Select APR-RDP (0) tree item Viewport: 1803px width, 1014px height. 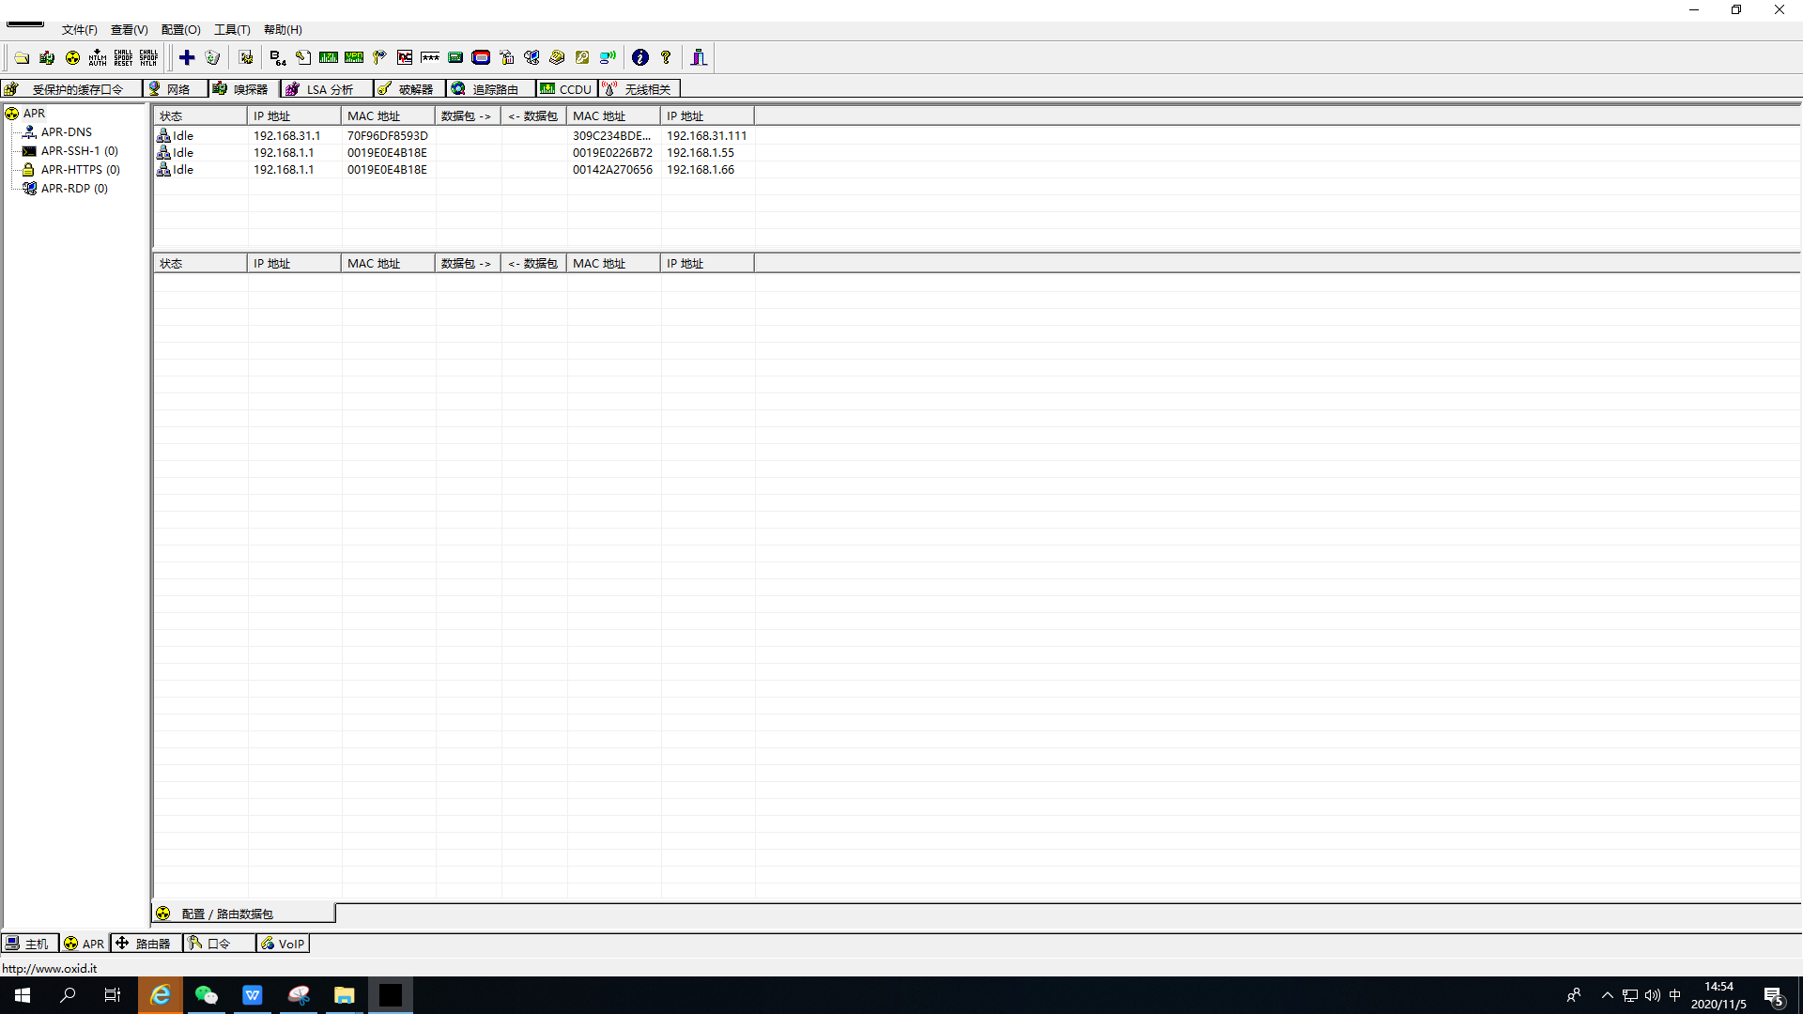click(x=74, y=189)
